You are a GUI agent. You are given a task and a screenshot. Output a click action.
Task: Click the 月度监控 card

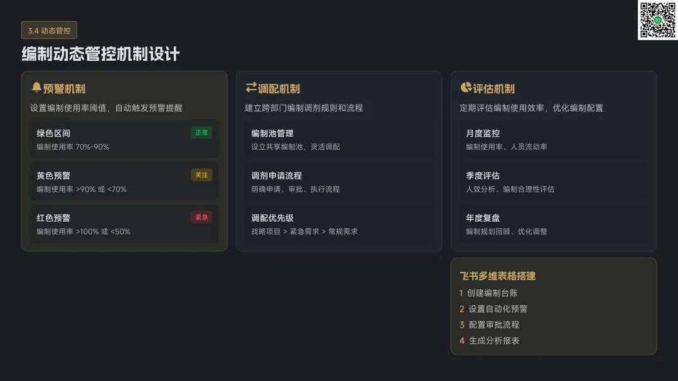(x=554, y=139)
